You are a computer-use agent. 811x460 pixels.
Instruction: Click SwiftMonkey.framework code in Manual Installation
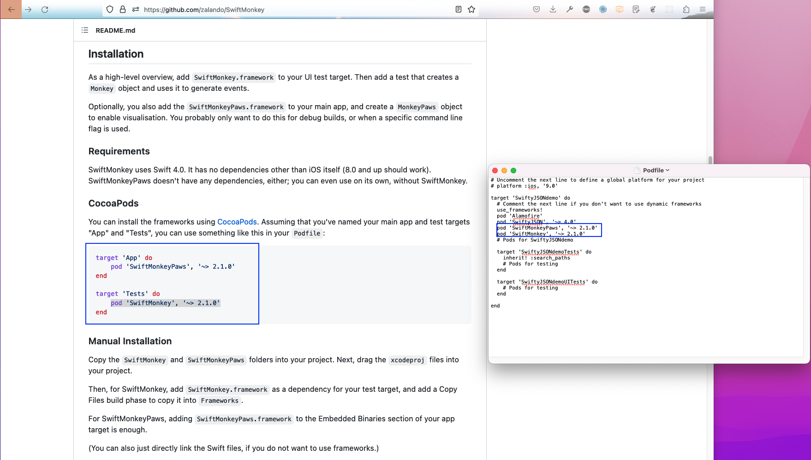[x=227, y=389]
